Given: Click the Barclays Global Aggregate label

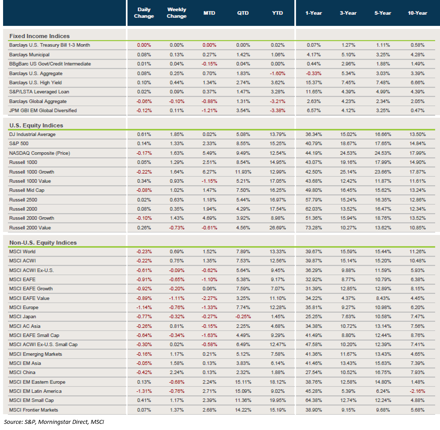Looking at the screenshot, I should pyautogui.click(x=38, y=102).
